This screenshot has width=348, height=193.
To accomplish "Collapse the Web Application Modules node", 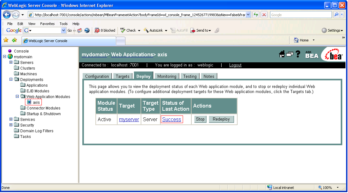I will 17,96.
